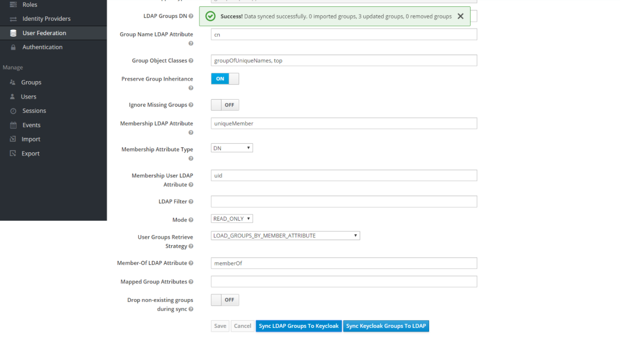Screen dimensions: 620x337
Task: Click the help icon beside Mapped Group Attributes
Action: coord(191,282)
